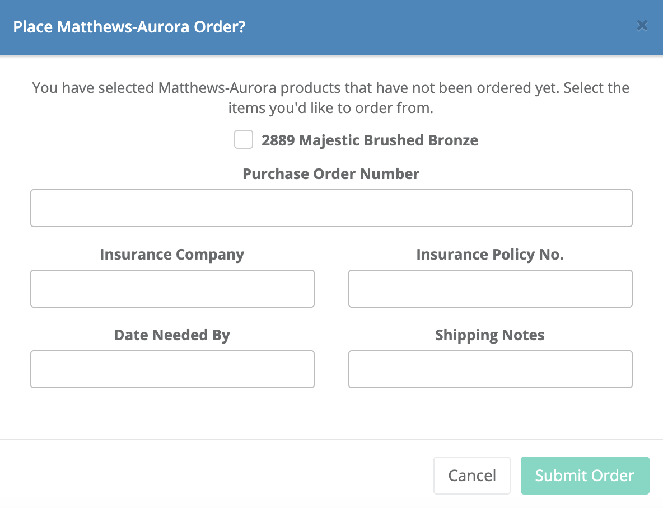Click the 2889 Majestic Brushed Bronze label
Screen dimensions: 663x508
tap(370, 140)
